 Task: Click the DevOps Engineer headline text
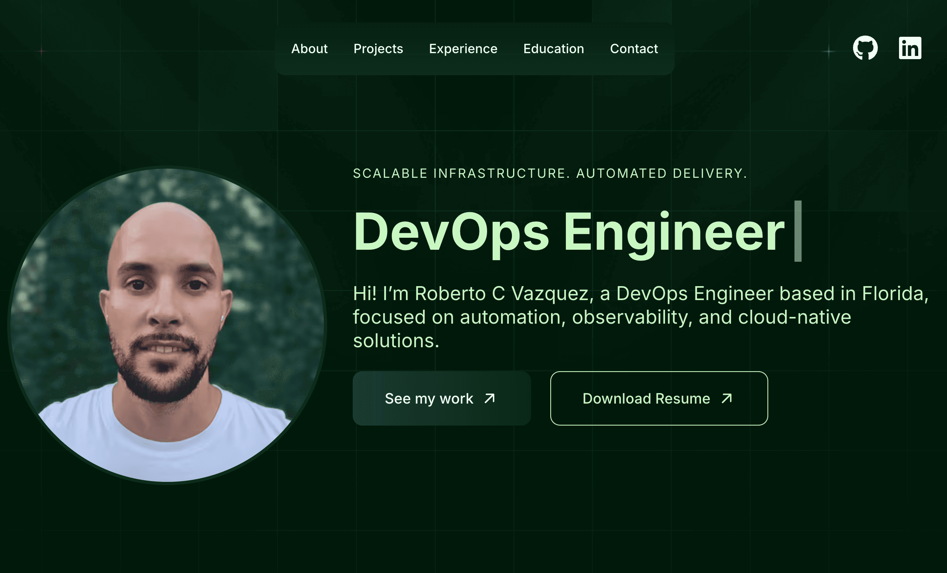[568, 232]
